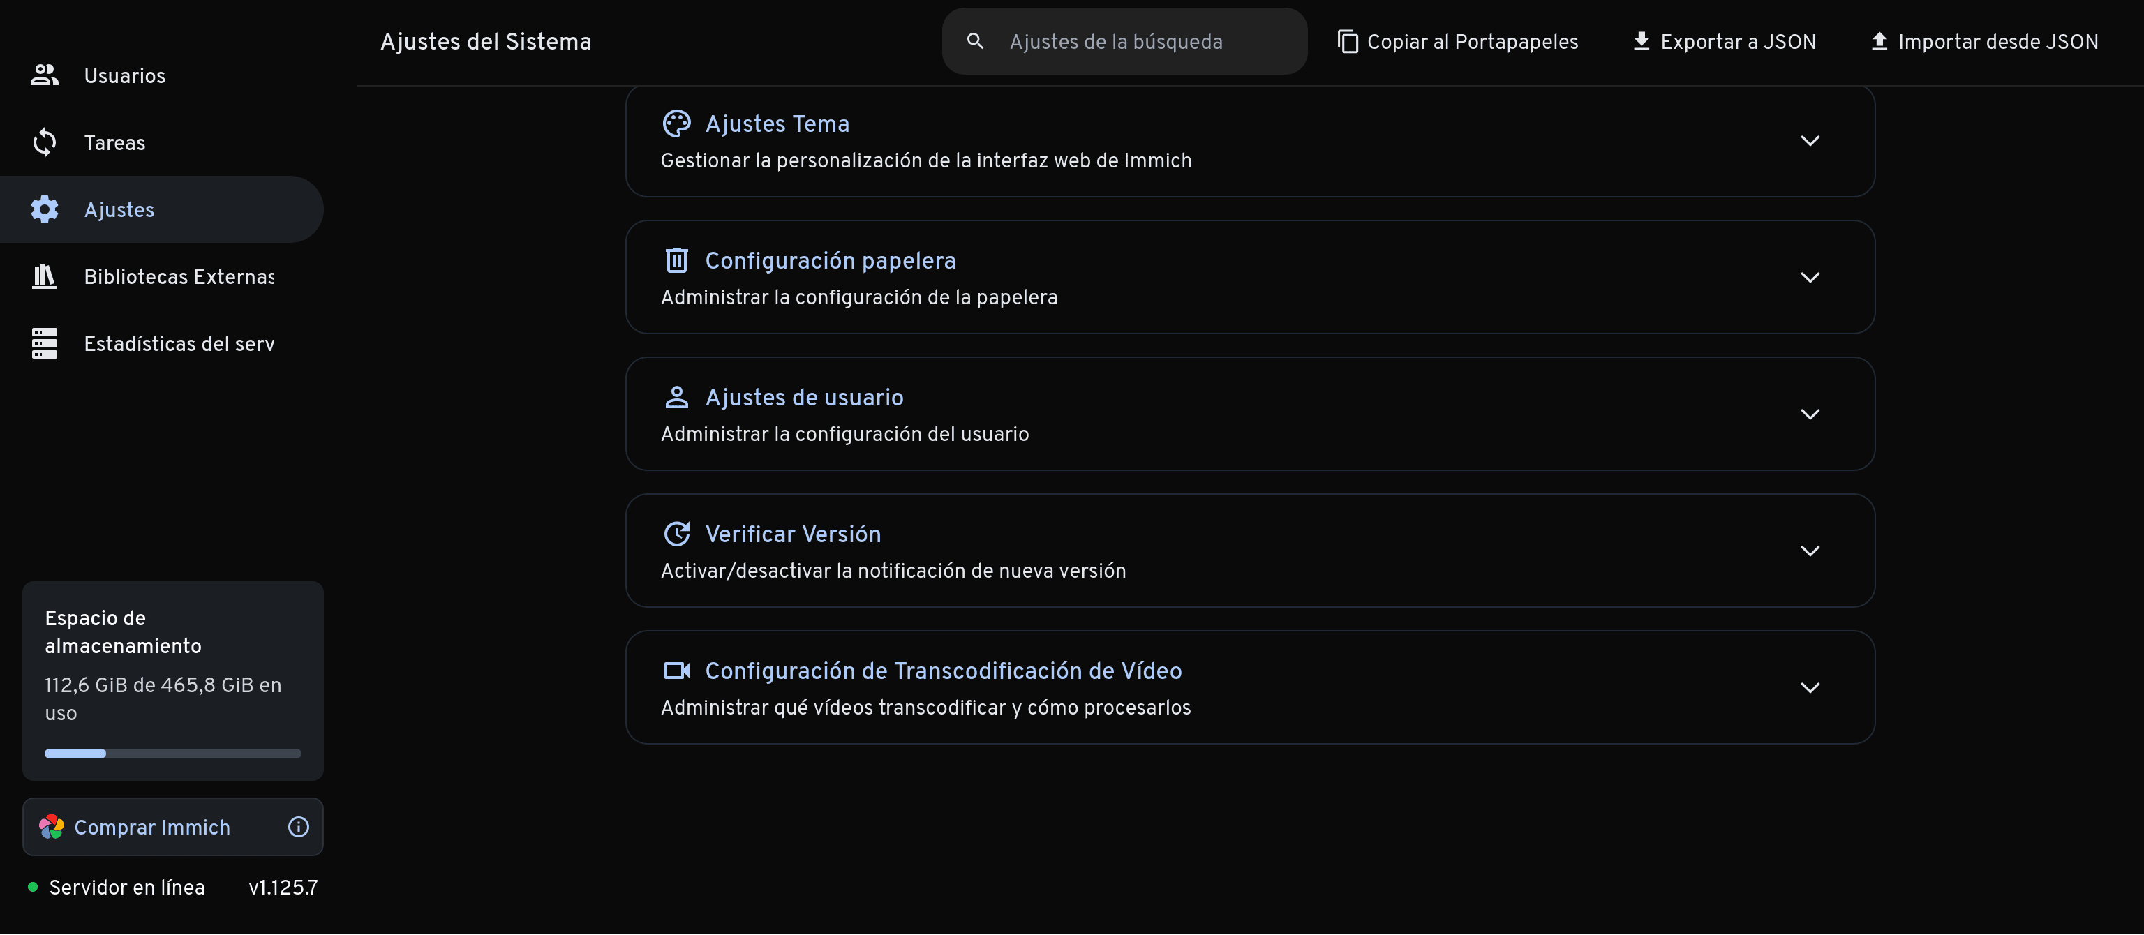Focus the Ajustes de la búsqueda search field
This screenshot has height=935, width=2144.
(1124, 42)
